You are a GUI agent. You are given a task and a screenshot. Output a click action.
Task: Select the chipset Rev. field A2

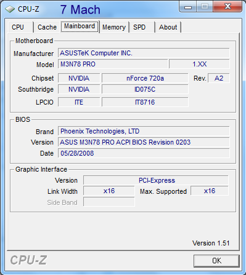tap(219, 78)
